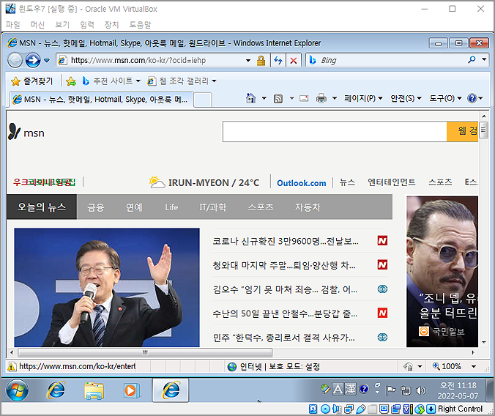Click the msn logo
The width and height of the screenshot is (495, 416).
coord(26,132)
